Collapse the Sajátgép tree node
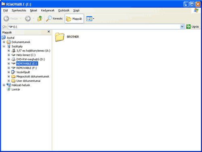Screen dimensions: 202x152 [4, 46]
